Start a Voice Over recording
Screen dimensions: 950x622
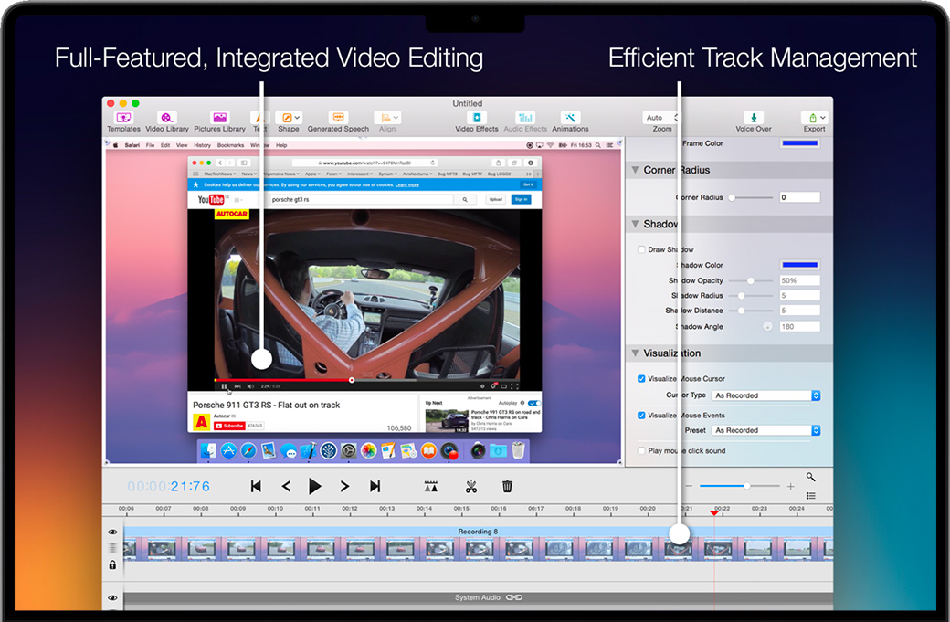[x=754, y=118]
